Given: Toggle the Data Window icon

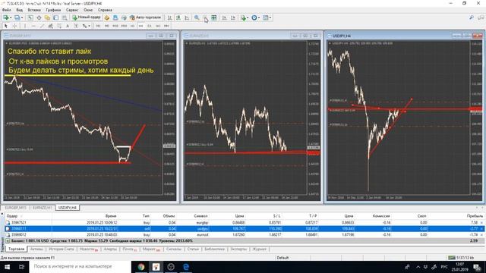Looking at the screenshot, I should [39, 17].
